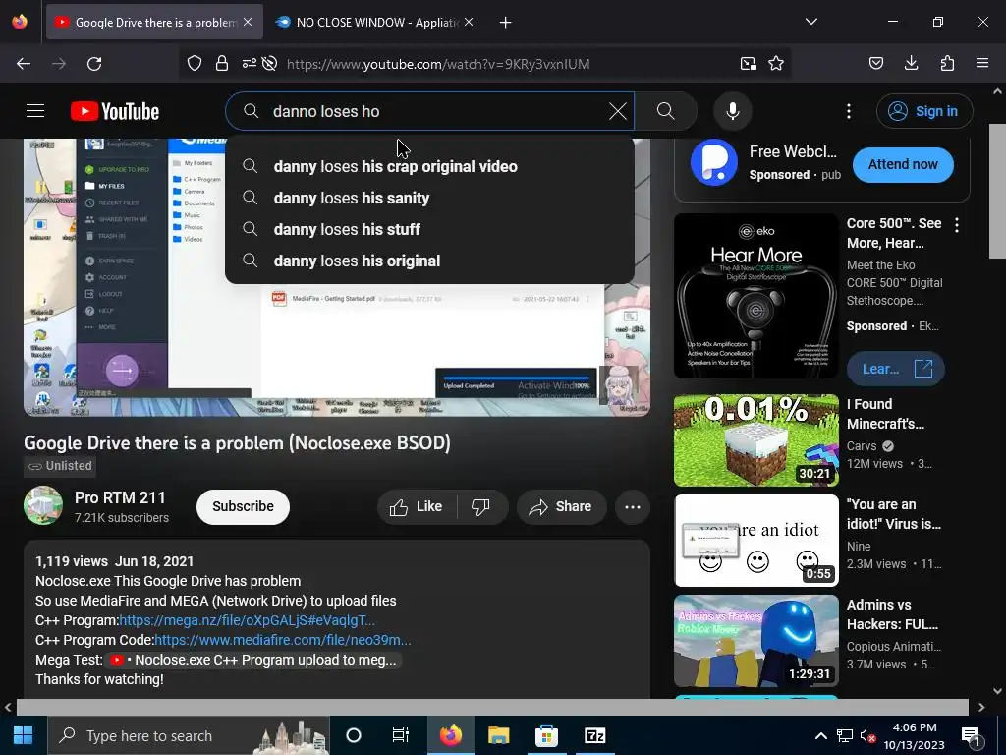1006x755 pixels.
Task: Play You are an idiot virus thumbnail
Action: coord(756,541)
